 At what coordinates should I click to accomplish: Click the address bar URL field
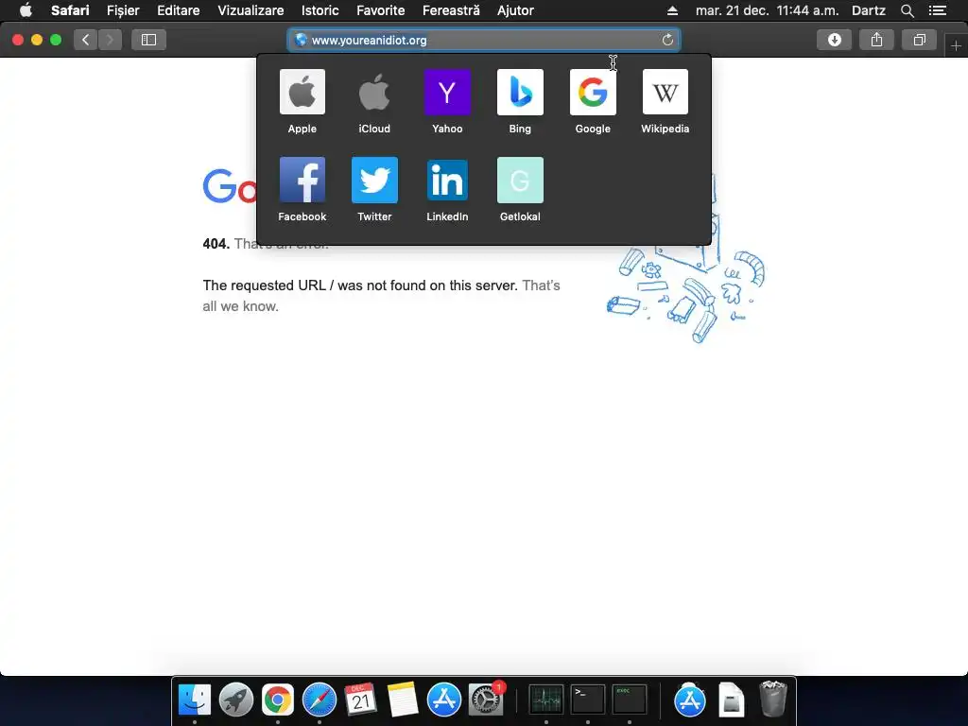[x=483, y=40]
